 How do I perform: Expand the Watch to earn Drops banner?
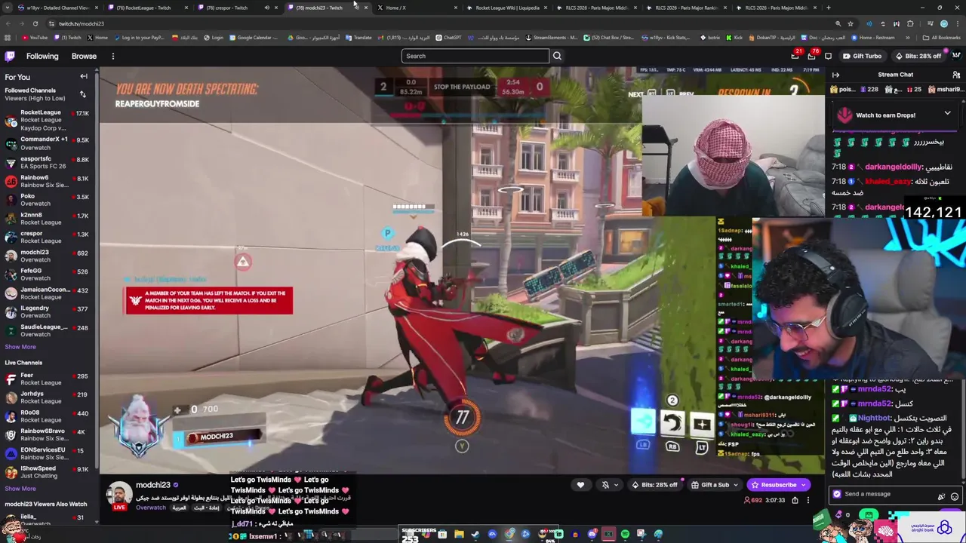click(947, 114)
